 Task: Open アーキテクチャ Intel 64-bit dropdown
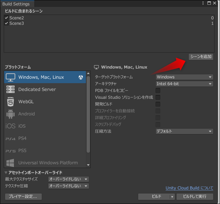click(184, 84)
